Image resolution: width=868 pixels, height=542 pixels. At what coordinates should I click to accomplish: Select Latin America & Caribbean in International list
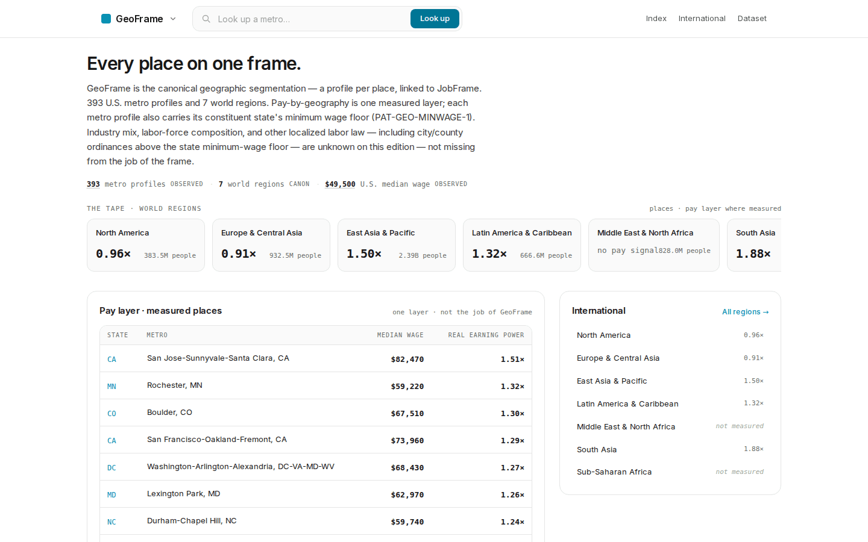670,404
